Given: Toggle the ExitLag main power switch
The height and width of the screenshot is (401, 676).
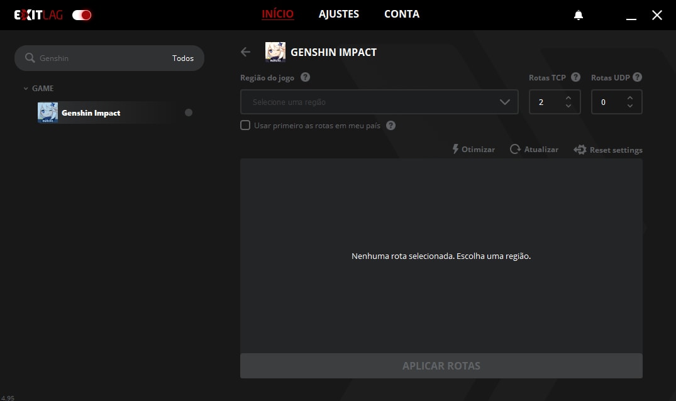Looking at the screenshot, I should tap(82, 15).
